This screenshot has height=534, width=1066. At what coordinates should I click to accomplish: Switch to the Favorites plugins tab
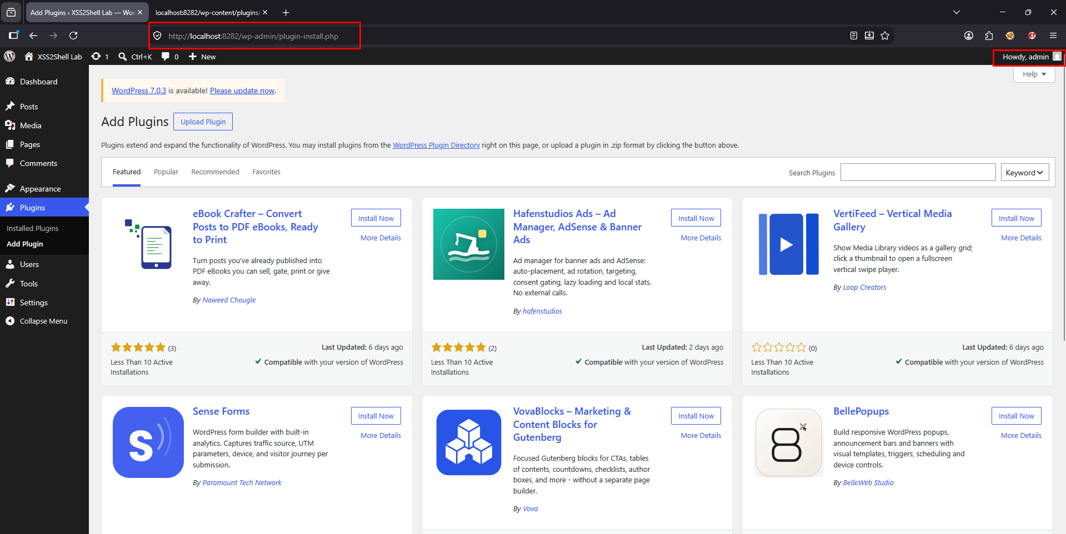click(x=267, y=172)
